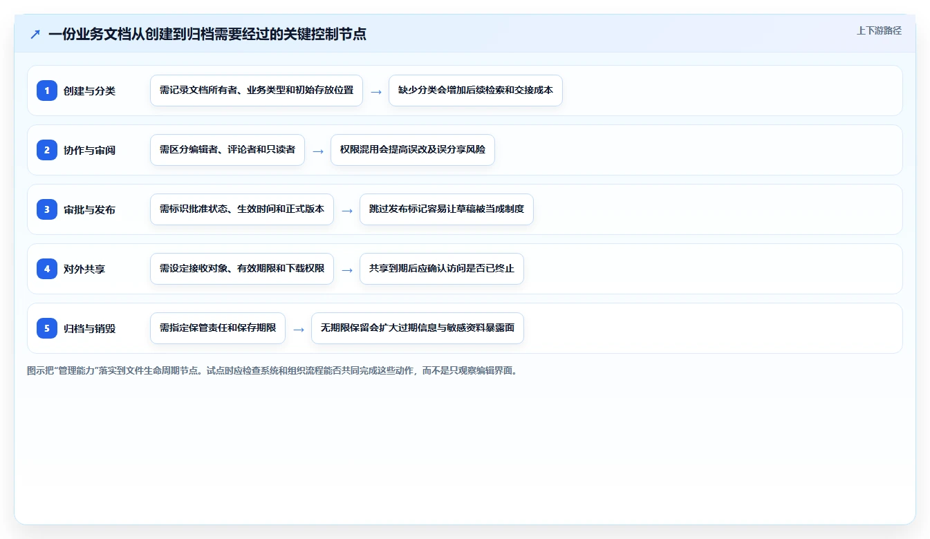
Task: Click the box 需区分编辑者、评论者和只读者
Action: tap(227, 150)
